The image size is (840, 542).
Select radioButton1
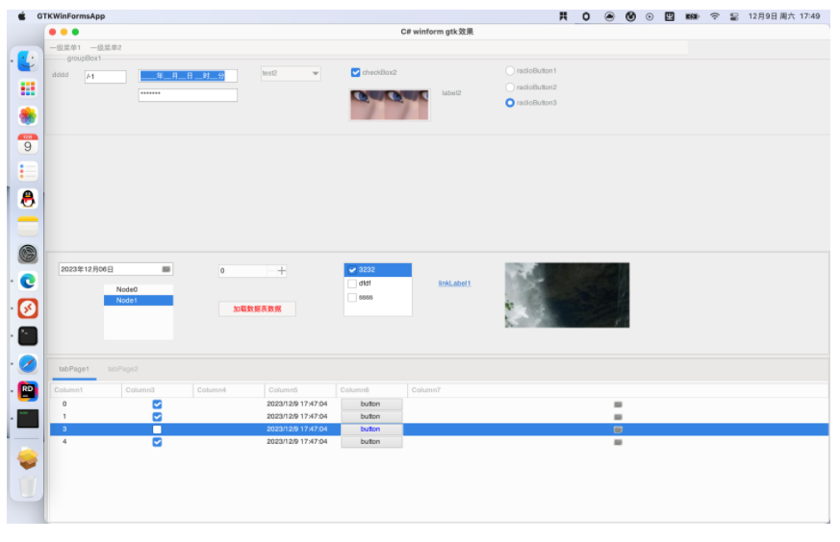click(x=511, y=71)
